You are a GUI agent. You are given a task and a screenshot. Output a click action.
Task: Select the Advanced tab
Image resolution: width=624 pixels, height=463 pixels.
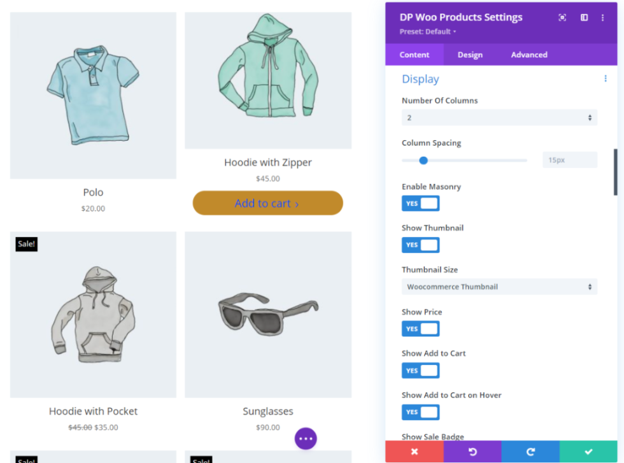pyautogui.click(x=529, y=55)
